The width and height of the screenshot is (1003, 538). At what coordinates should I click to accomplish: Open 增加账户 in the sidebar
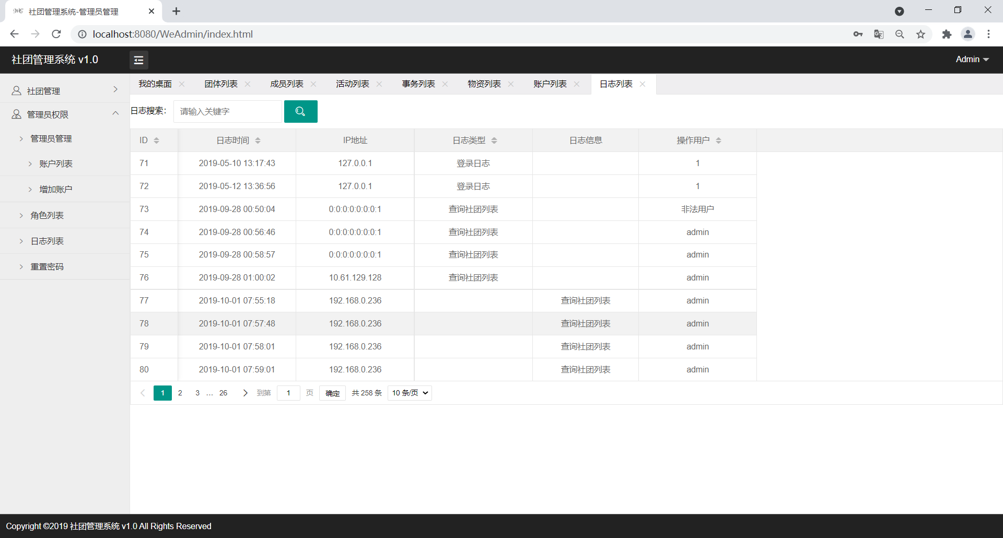click(65, 189)
